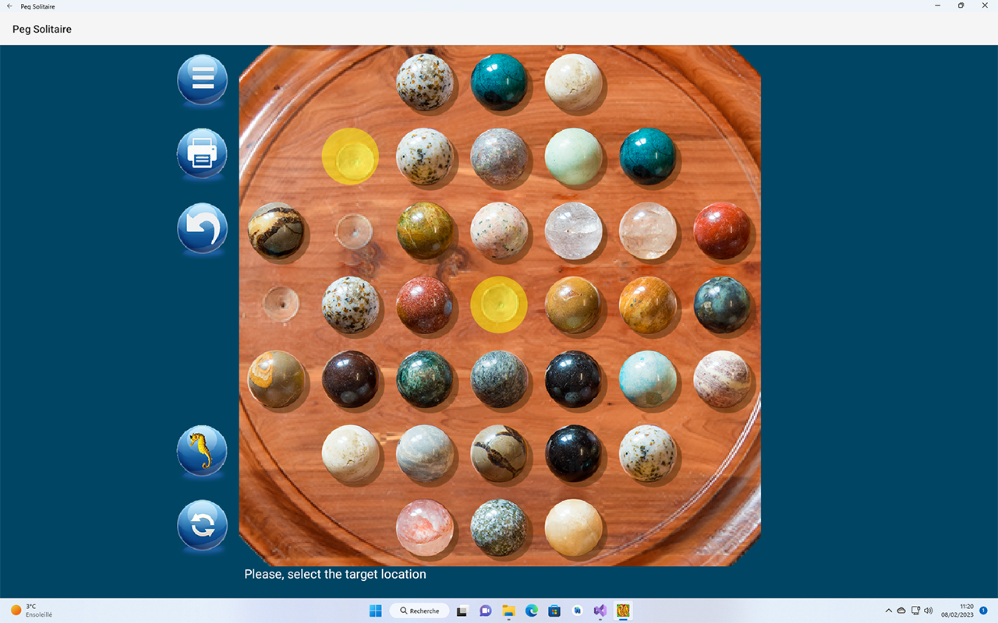The image size is (998, 623).
Task: Select the highlighted yellow target hole near the top
Action: pos(350,157)
